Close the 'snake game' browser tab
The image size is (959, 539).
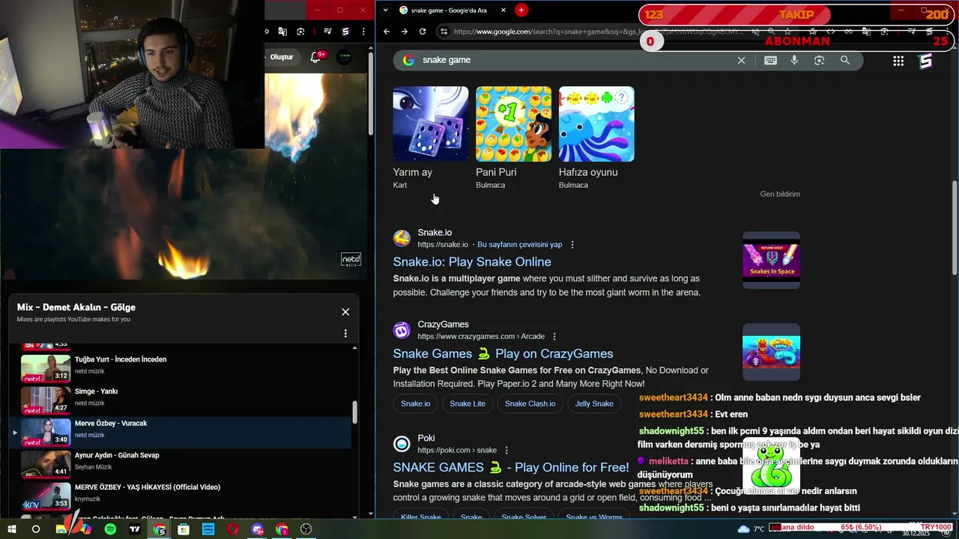pyautogui.click(x=503, y=10)
